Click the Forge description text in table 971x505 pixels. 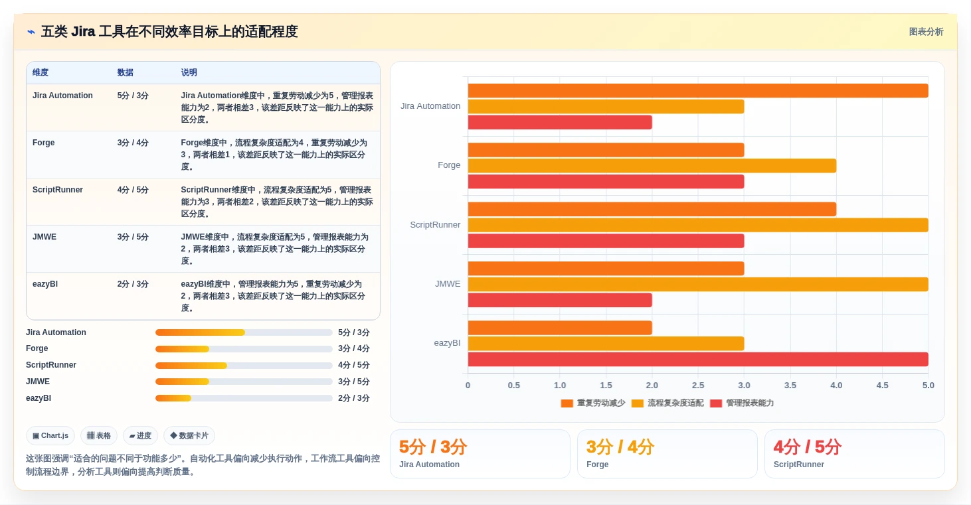275,155
